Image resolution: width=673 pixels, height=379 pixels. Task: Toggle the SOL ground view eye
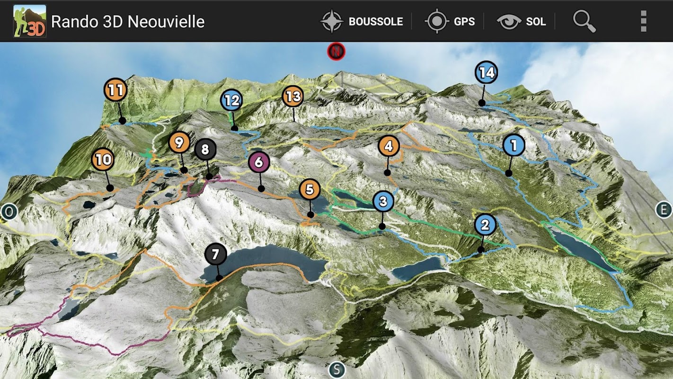click(521, 21)
